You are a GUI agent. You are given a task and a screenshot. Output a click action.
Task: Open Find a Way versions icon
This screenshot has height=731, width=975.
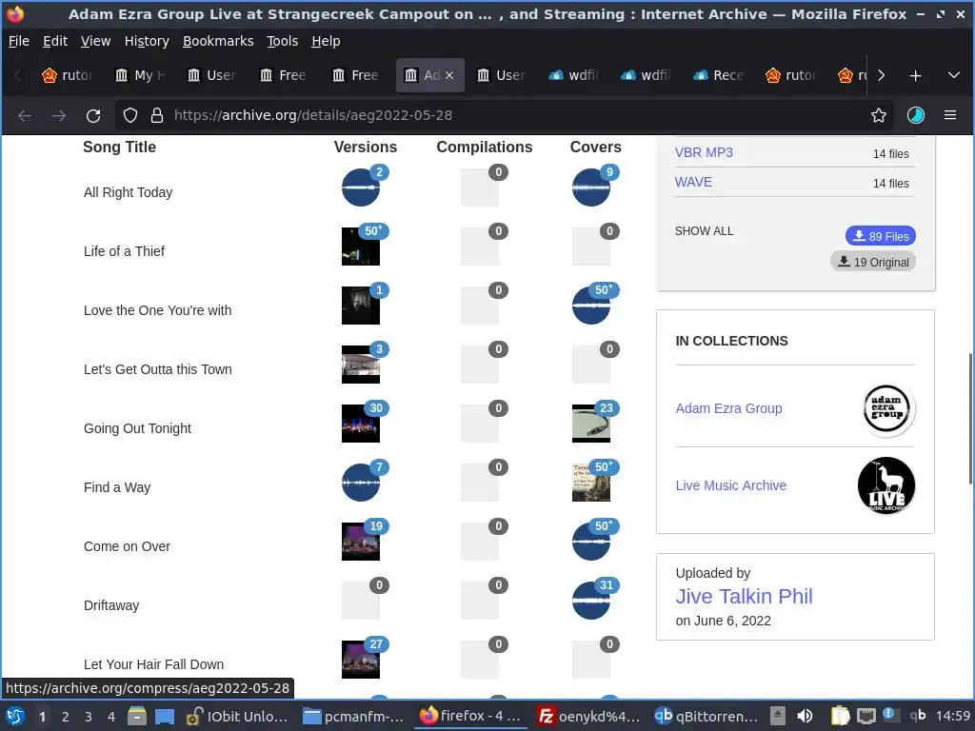pos(361,483)
